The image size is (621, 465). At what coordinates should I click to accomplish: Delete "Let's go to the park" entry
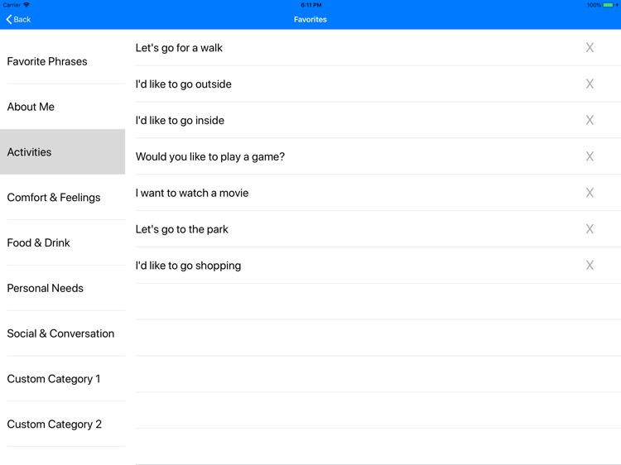click(590, 228)
